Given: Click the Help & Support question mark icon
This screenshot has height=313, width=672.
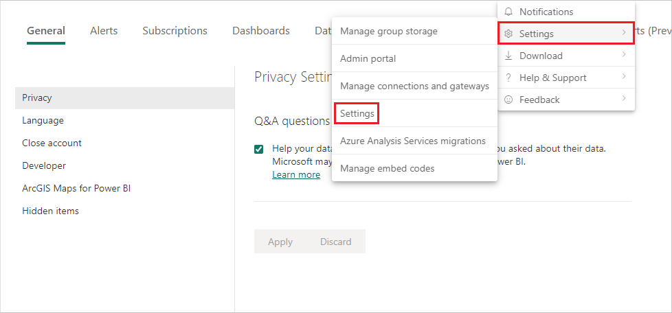Looking at the screenshot, I should click(508, 78).
